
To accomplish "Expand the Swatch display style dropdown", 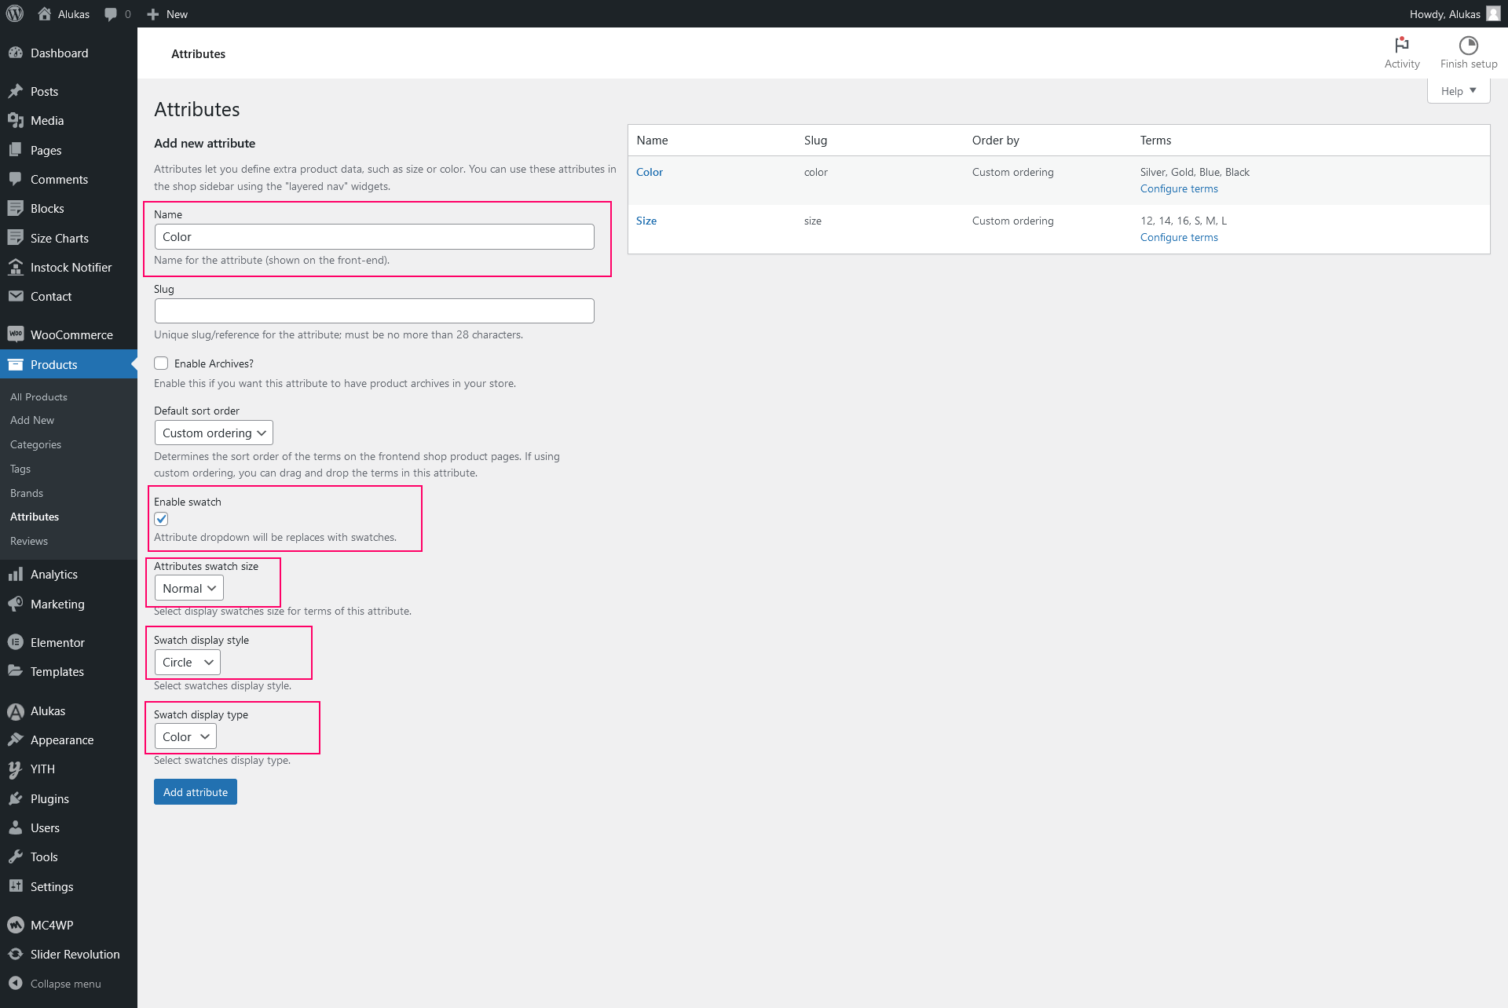I will click(187, 662).
